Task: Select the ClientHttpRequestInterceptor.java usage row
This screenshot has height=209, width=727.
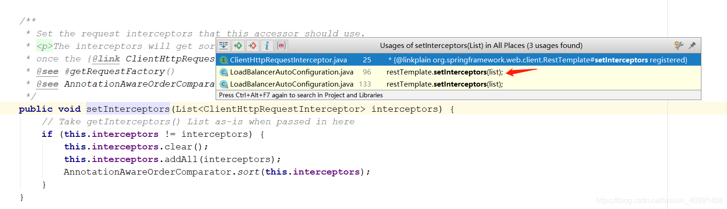Action: [x=458, y=60]
